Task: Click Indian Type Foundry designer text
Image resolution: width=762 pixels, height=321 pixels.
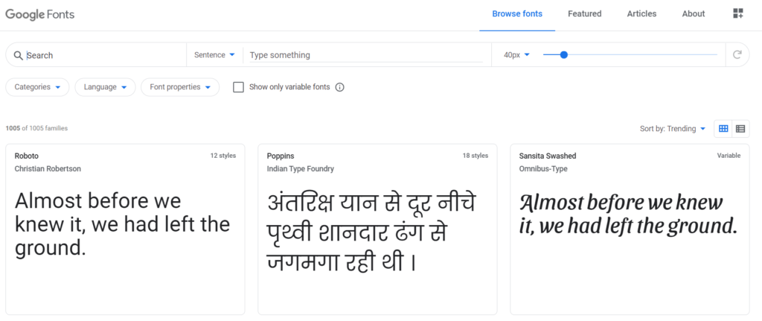Action: pos(301,169)
